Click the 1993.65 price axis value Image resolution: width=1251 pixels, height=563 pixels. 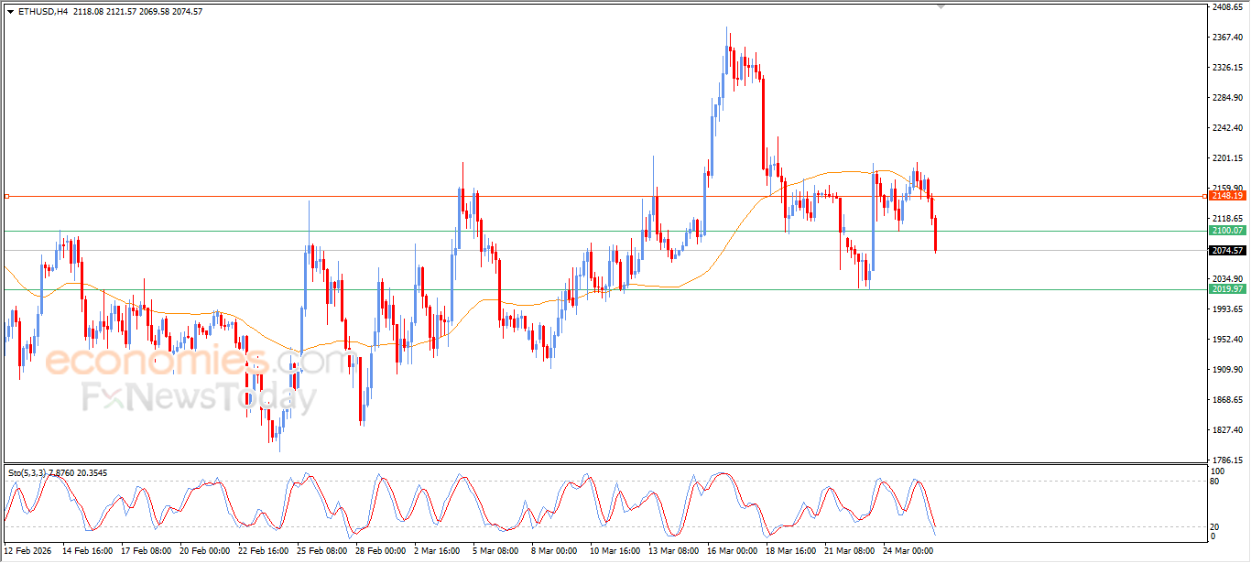pyautogui.click(x=1227, y=309)
